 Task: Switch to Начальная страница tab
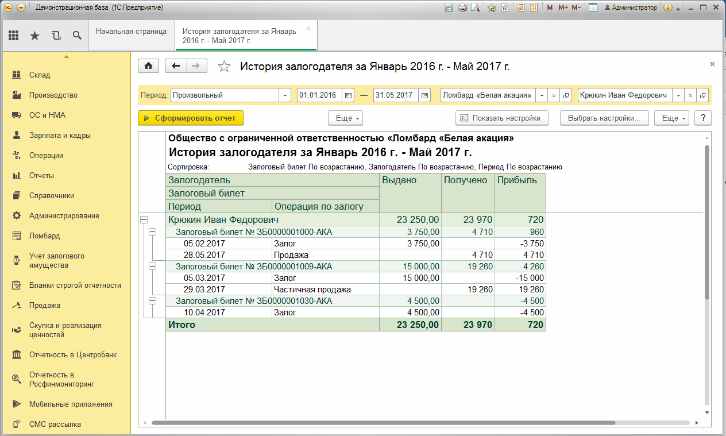[x=131, y=32]
